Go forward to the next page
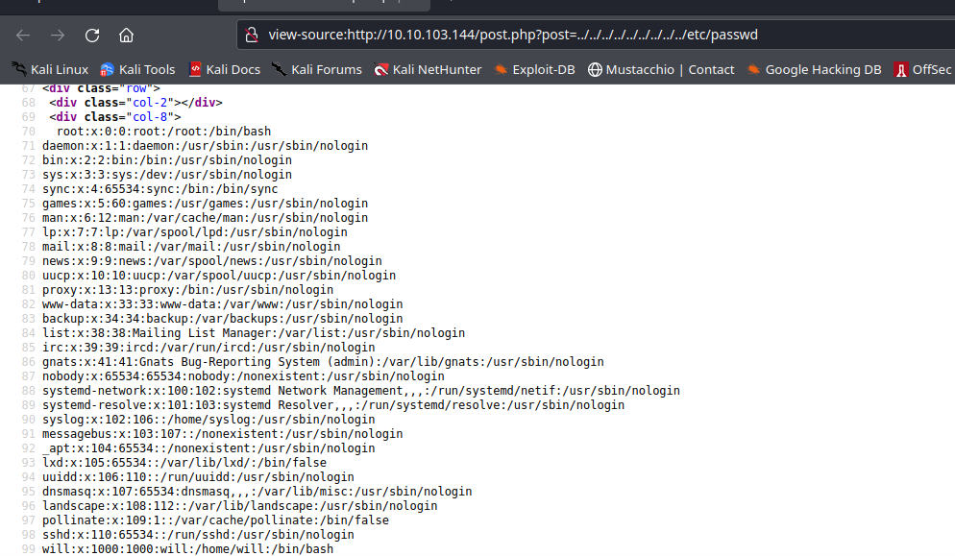955x556 pixels. tap(58, 36)
